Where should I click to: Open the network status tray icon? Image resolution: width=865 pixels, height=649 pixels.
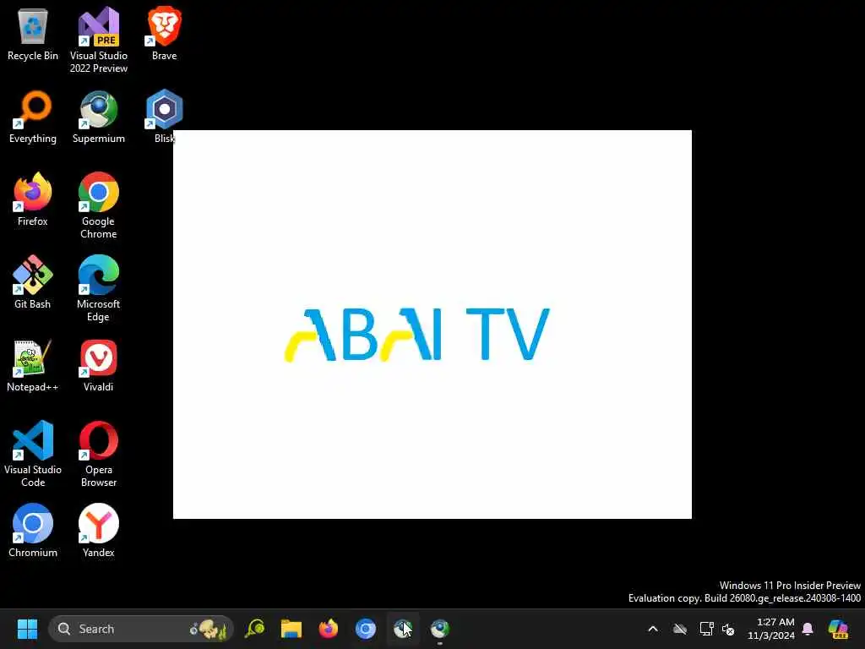tap(707, 629)
